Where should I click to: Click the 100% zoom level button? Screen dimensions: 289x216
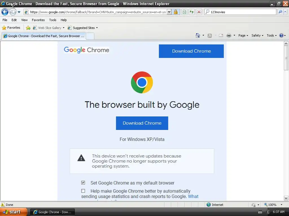coord(270,205)
